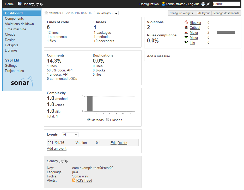Click the Search input field
This screenshot has width=244, height=190.
click(x=227, y=4)
